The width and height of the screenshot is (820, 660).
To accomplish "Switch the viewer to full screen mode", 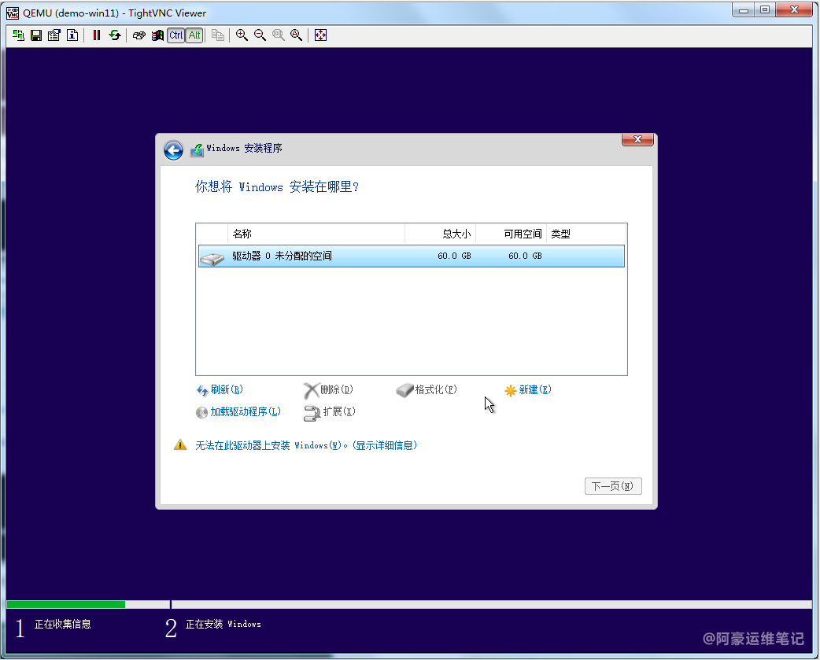I will 320,35.
